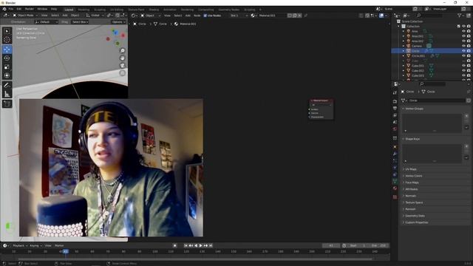Open the Options dropdown in the viewport

coord(118,22)
